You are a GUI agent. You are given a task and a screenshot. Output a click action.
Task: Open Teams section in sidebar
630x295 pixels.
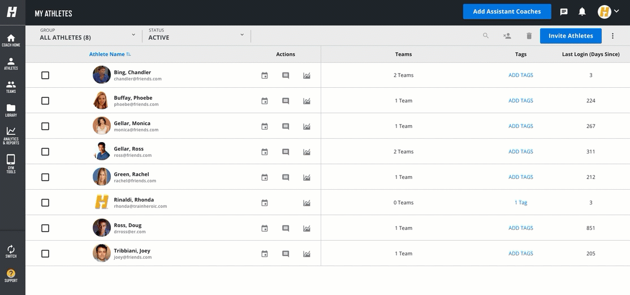(11, 87)
